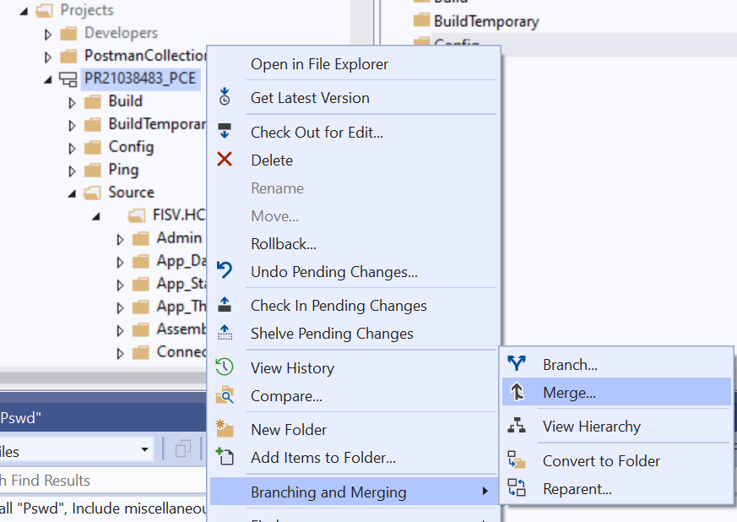Click the Undo Pending Changes arrow icon
Screen dimensions: 737x522
point(225,270)
